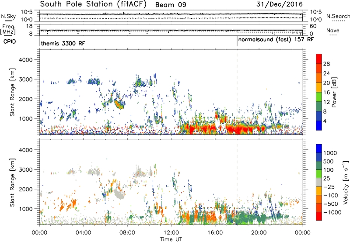Click the 'N.Search' legend label
The height and width of the screenshot is (242, 350).
coord(338,16)
